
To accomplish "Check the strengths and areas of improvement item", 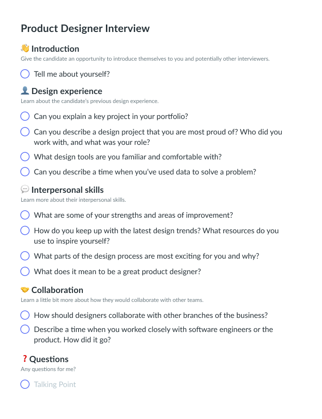I will (25, 215).
